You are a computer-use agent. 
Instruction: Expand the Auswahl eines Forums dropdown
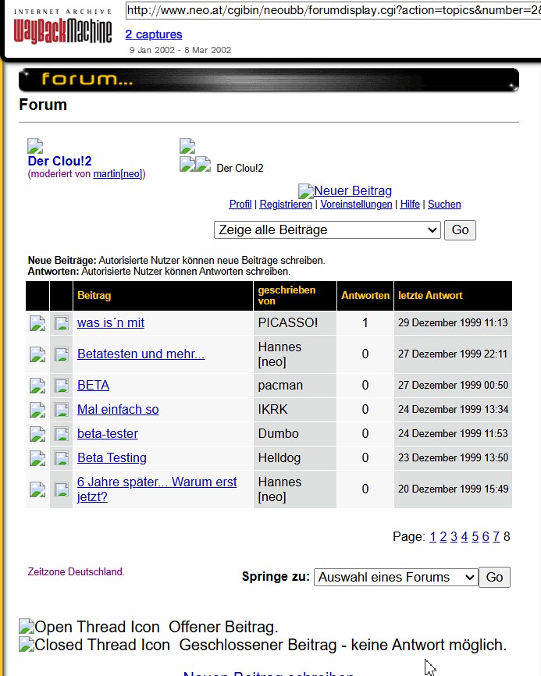[396, 578]
